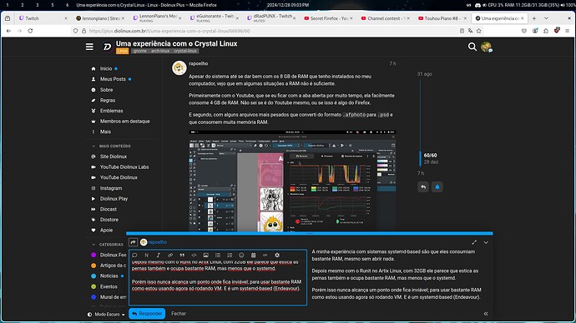
Task: Insert a quote with the speech bubble icon
Action: coord(134,256)
